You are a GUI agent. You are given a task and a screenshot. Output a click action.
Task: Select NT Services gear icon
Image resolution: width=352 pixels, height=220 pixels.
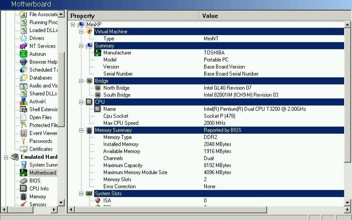[x=23, y=46]
